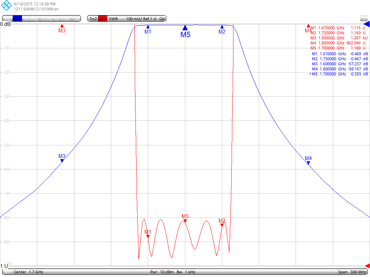Select the blue M2 marker on S21 trace

(x=222, y=27)
